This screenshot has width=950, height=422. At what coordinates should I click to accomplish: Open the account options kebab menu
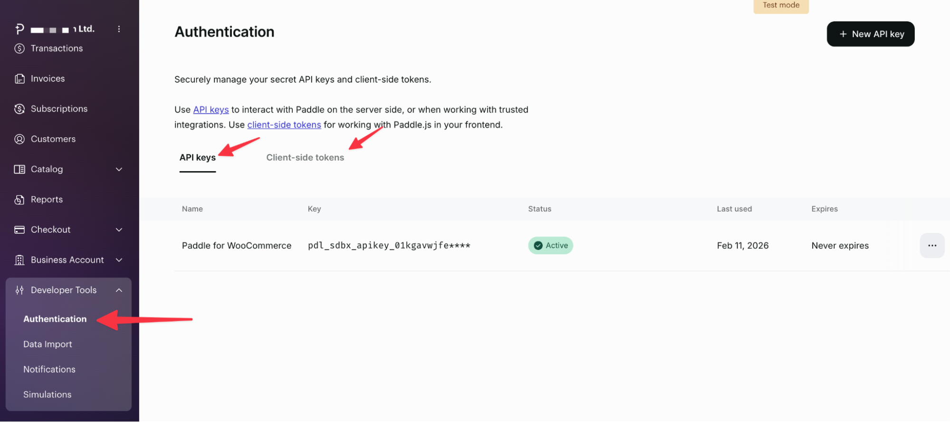119,29
